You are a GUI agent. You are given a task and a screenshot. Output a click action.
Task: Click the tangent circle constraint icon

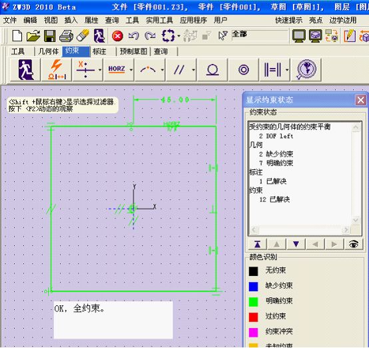point(212,70)
